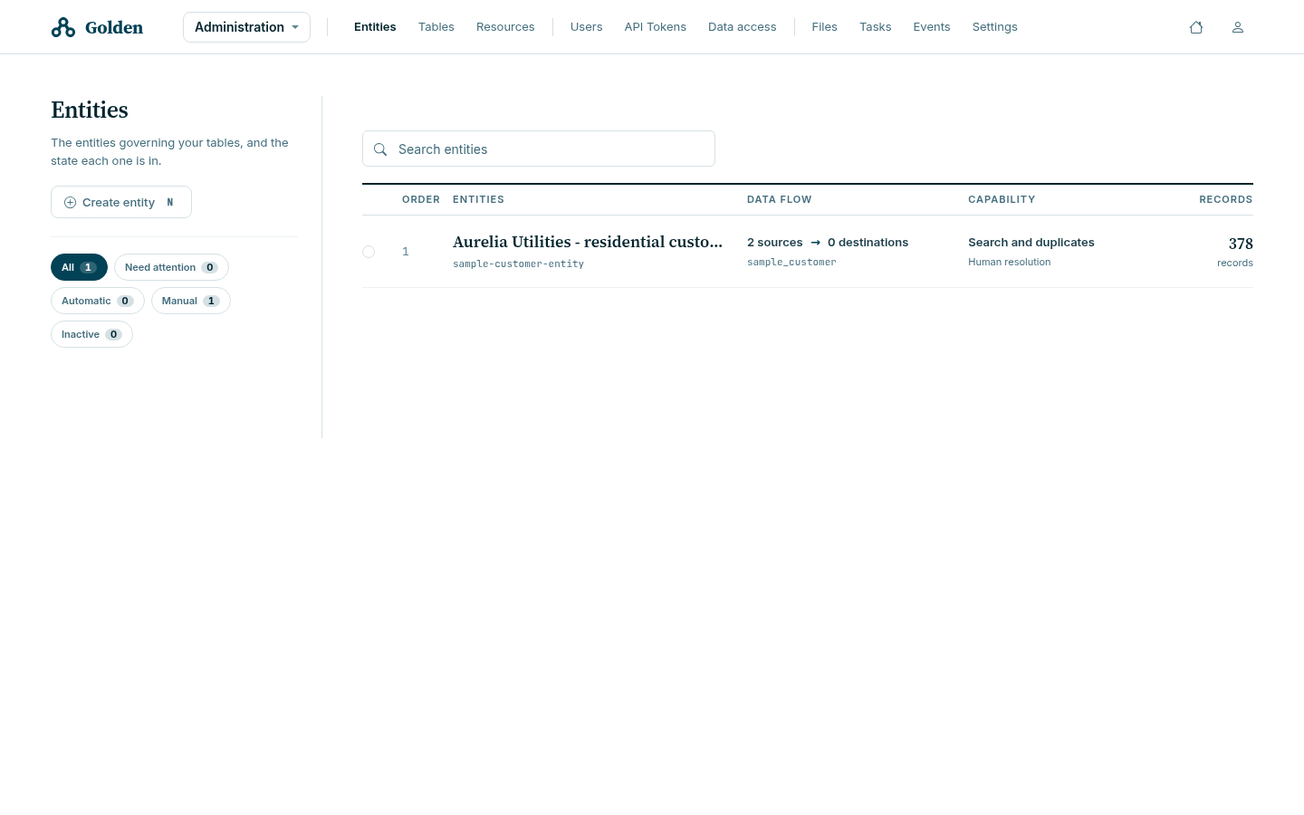Open Aurelia Utilities - residential entity
The width and height of the screenshot is (1304, 815).
[x=588, y=242]
